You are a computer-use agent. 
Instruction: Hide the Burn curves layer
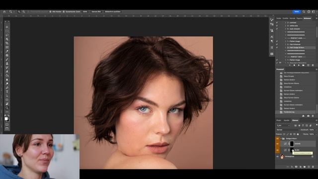click(277, 150)
